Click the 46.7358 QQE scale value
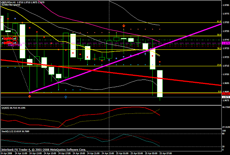 tap(226, 107)
